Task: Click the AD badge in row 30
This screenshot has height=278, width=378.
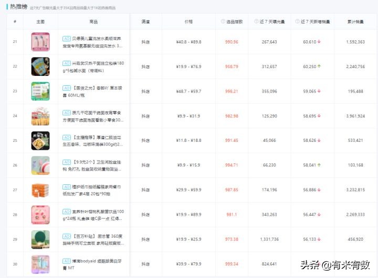Action: [x=67, y=261]
